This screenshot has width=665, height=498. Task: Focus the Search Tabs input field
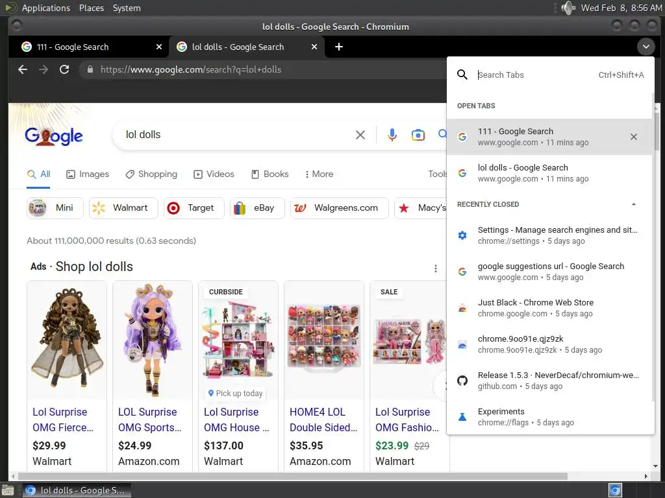[x=536, y=75]
